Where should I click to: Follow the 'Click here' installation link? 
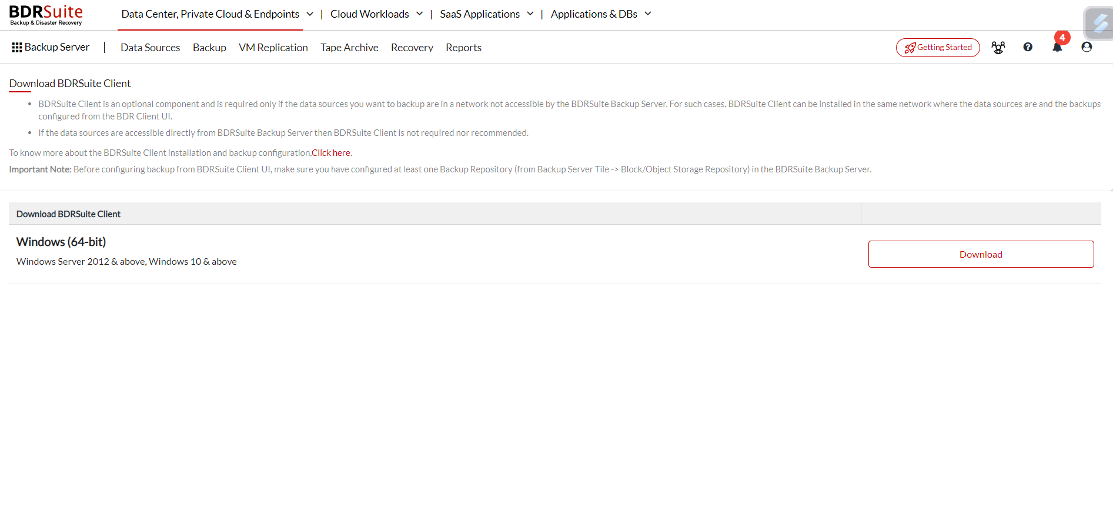[x=331, y=153]
